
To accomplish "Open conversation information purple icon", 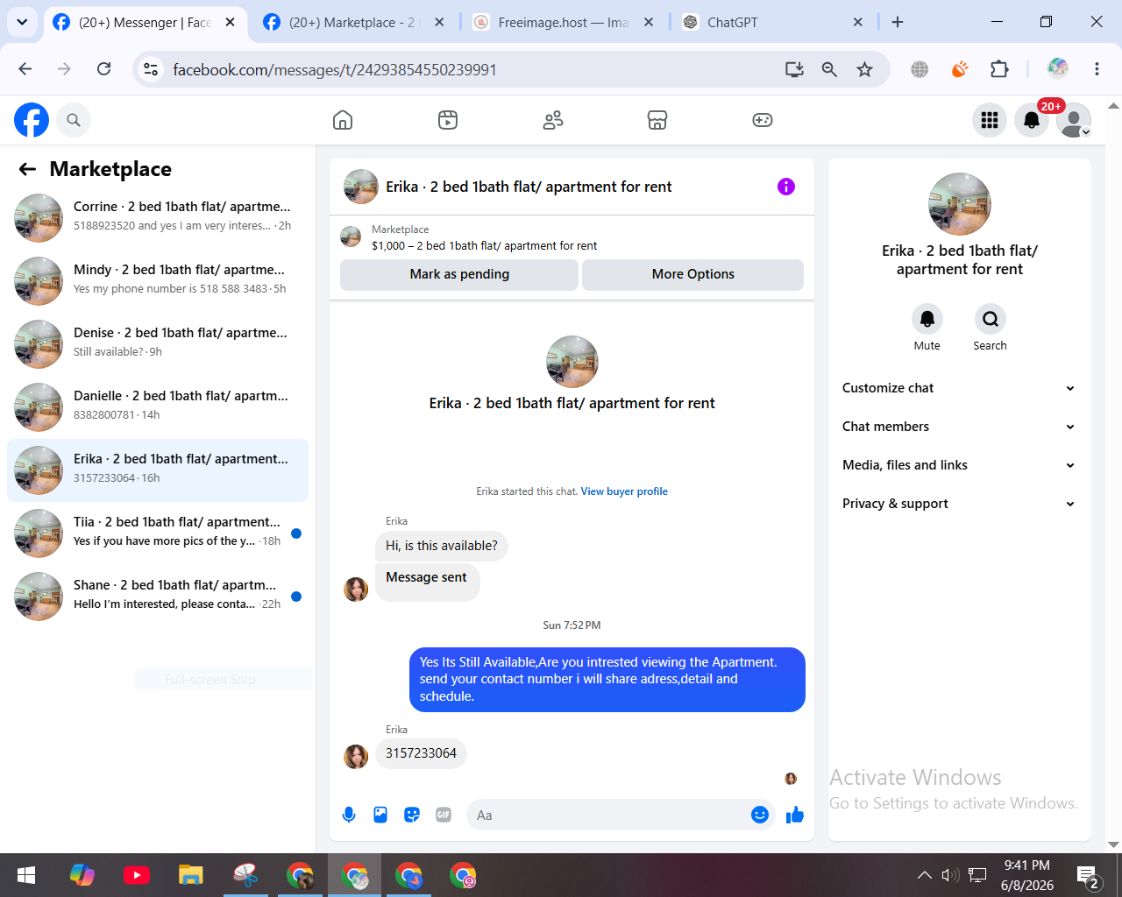I will coord(786,187).
